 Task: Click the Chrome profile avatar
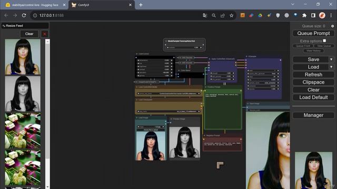[322, 15]
